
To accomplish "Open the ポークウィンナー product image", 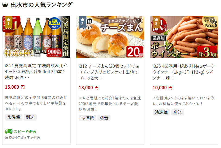I will pyautogui.click(x=184, y=37).
